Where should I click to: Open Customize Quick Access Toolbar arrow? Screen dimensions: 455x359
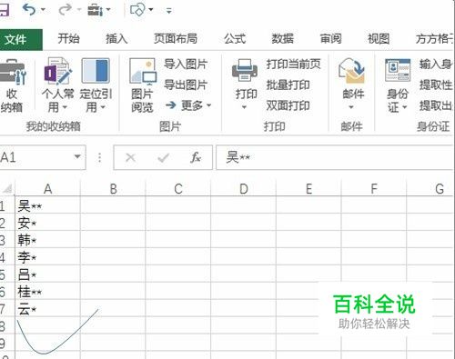(x=169, y=11)
